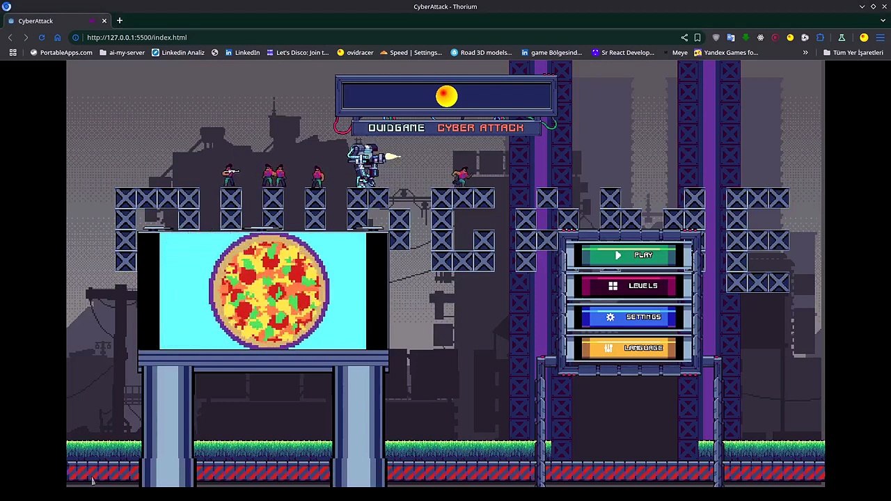Select the CyberAttack browser tab
This screenshot has height=501, width=891.
point(56,21)
